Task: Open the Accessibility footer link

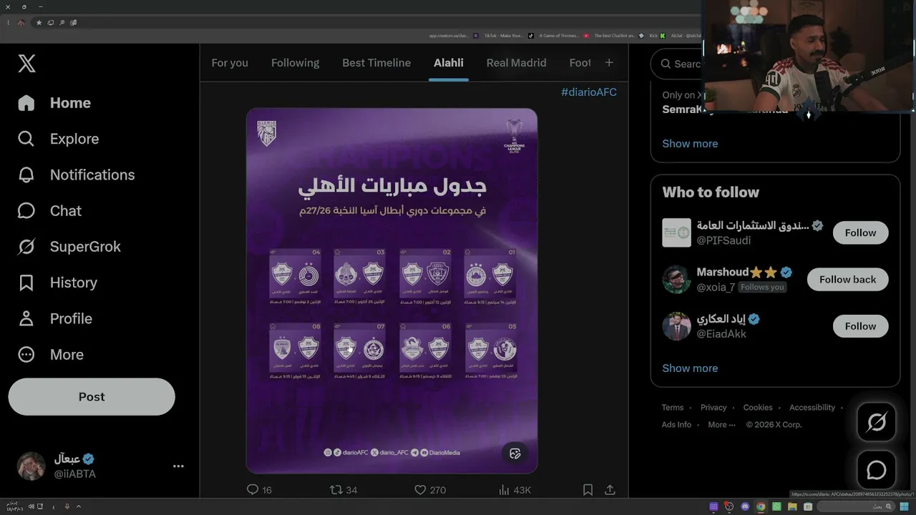Action: coord(812,408)
